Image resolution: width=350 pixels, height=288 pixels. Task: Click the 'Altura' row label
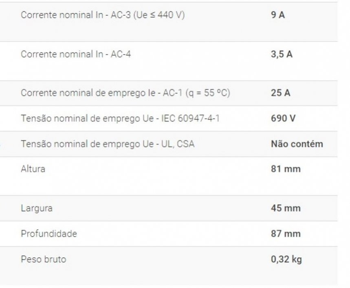pos(33,168)
